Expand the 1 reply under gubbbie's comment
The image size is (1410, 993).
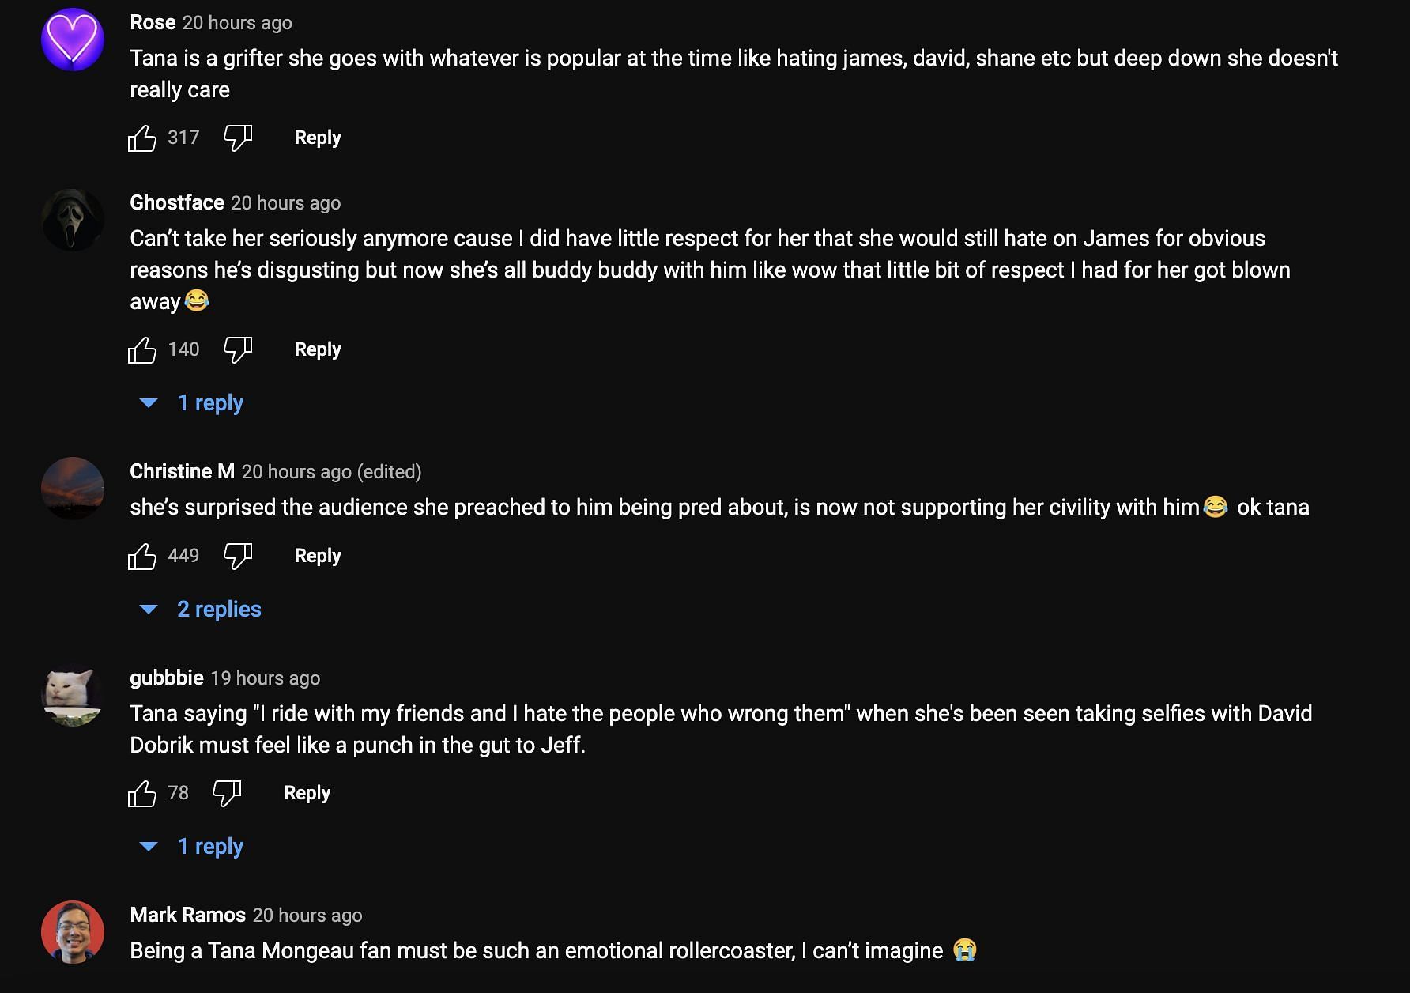click(209, 847)
